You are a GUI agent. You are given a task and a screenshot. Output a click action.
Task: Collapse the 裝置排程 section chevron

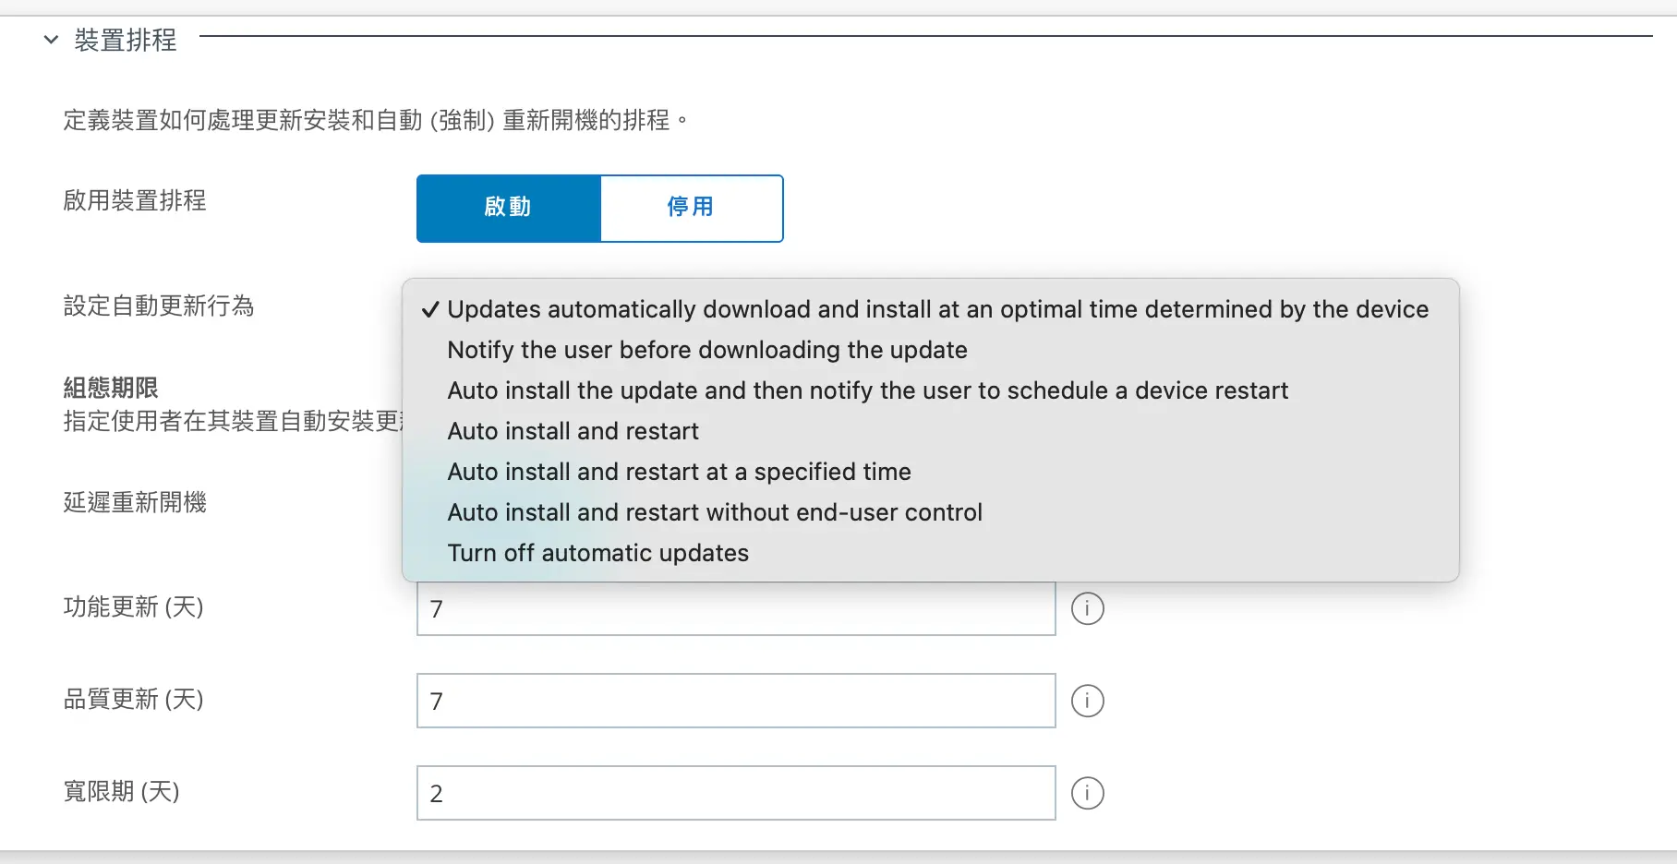[x=52, y=40]
